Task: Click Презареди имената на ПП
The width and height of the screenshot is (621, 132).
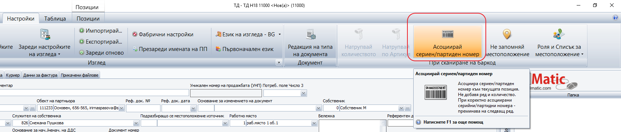Action: (170, 49)
